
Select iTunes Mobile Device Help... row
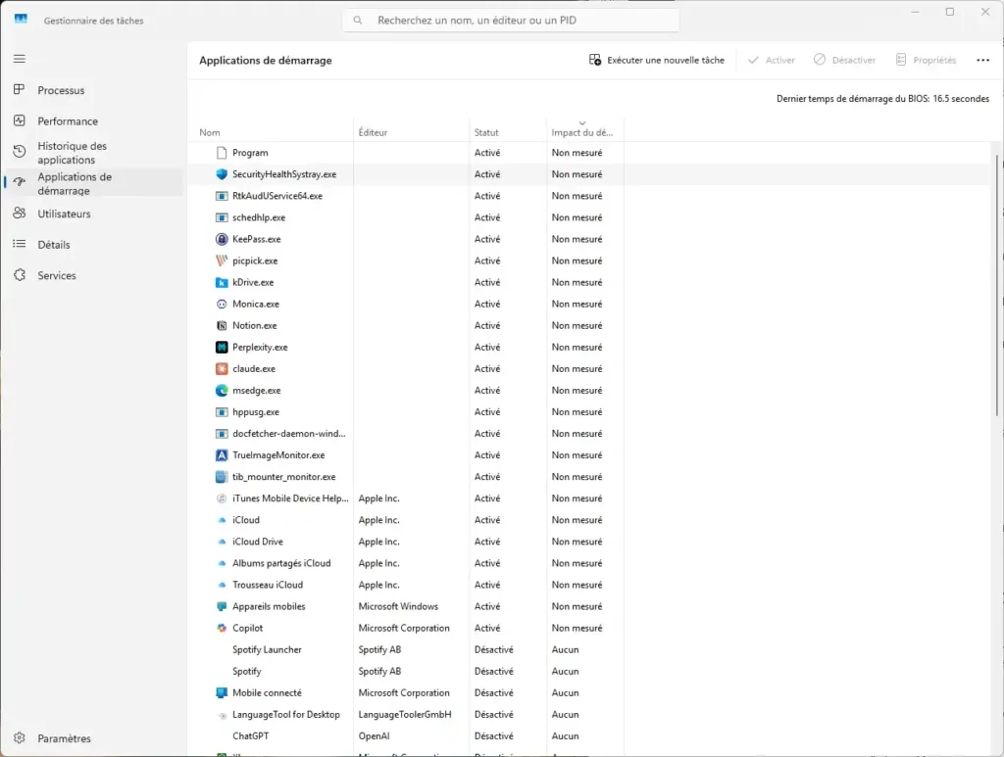tap(589, 498)
